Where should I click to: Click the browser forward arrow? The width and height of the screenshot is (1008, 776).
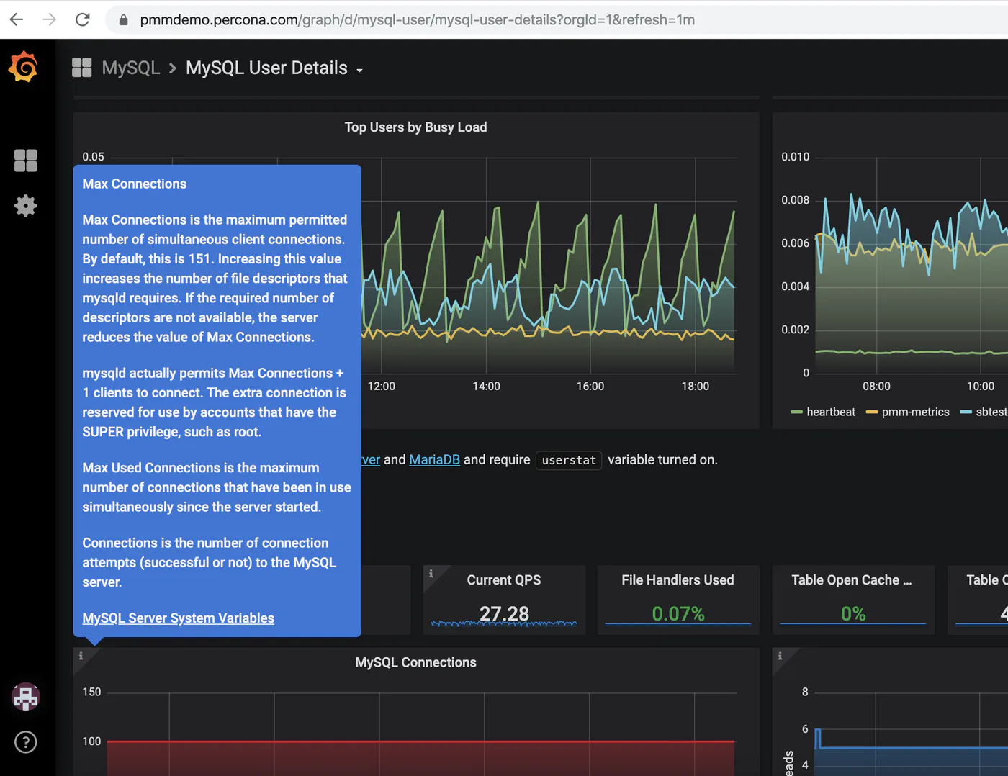tap(49, 19)
